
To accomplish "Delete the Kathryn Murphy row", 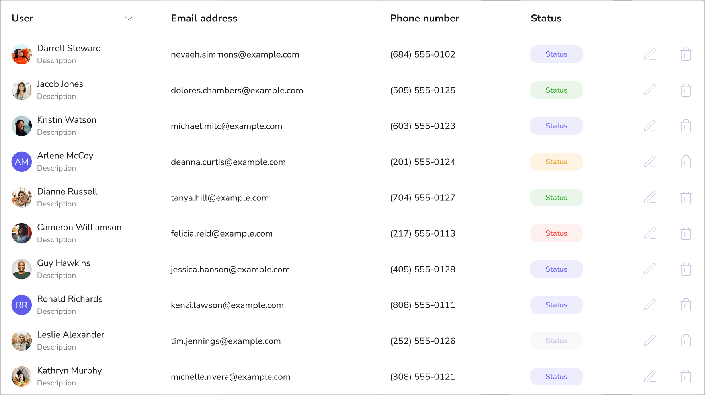I will [685, 377].
